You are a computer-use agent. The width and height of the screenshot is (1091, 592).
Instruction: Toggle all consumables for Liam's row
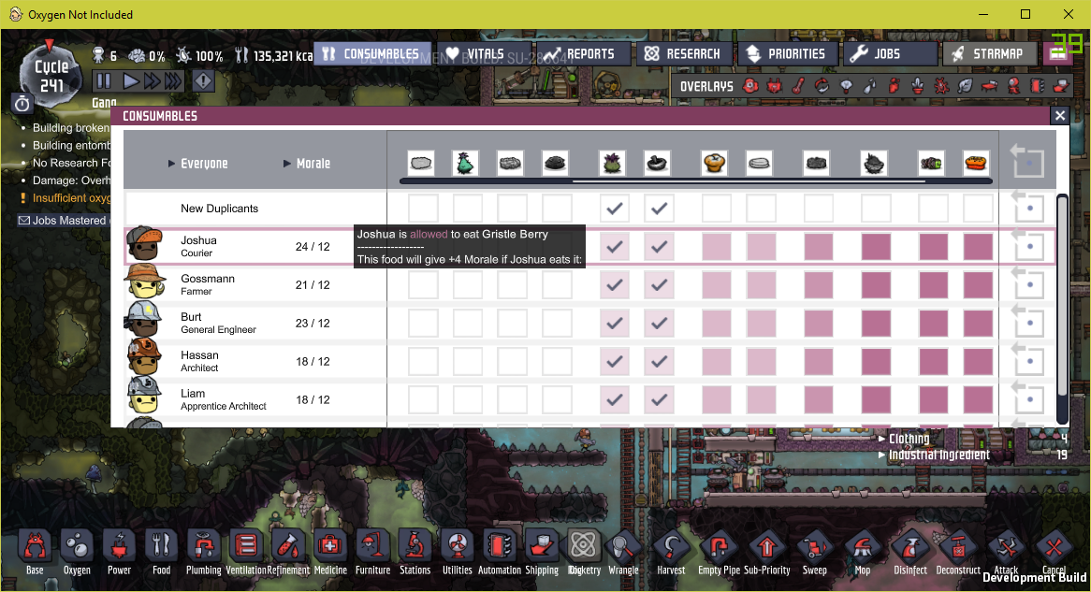pyautogui.click(x=1029, y=399)
